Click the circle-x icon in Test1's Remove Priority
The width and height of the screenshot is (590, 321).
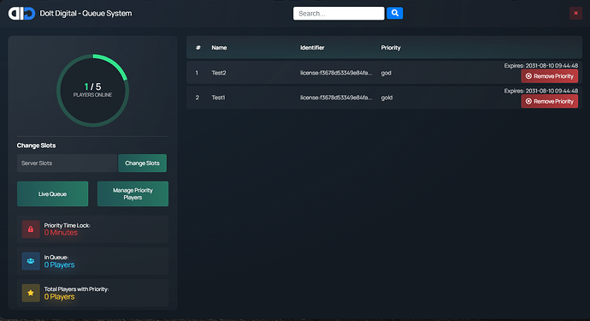[528, 101]
